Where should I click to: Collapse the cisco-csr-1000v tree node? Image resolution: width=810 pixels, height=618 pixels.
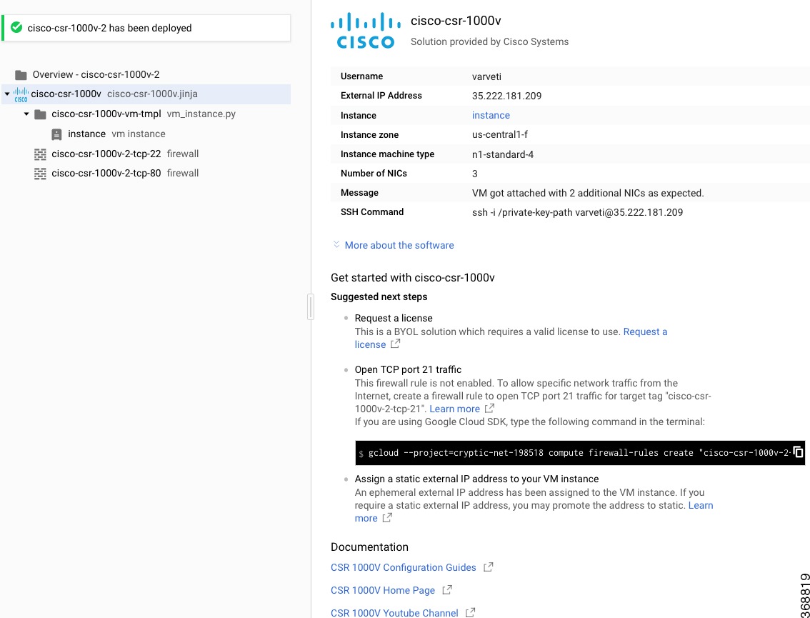(x=6, y=94)
